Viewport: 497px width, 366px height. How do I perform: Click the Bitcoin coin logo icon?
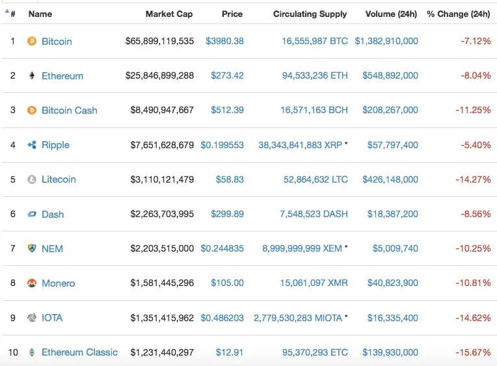32,41
